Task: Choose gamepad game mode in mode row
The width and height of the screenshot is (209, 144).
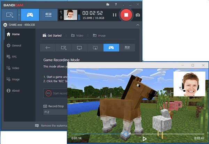Action: 111,47
